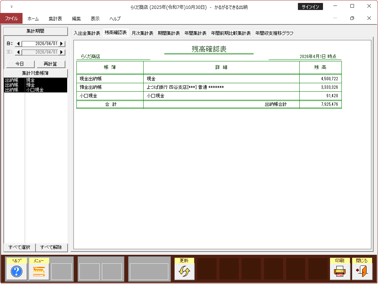Click the Update refresh arrows icon
The height and width of the screenshot is (284, 378).
point(184,271)
